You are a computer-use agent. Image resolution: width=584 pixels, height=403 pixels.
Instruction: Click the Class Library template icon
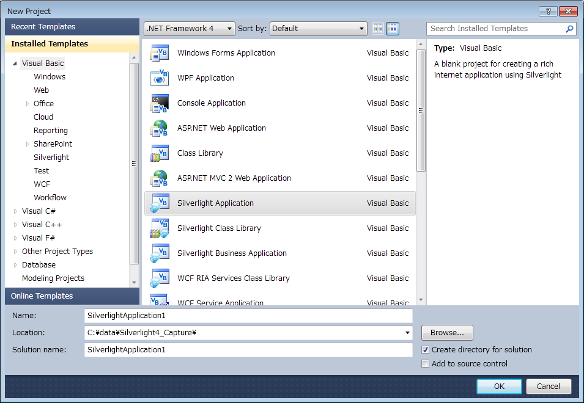(x=160, y=153)
